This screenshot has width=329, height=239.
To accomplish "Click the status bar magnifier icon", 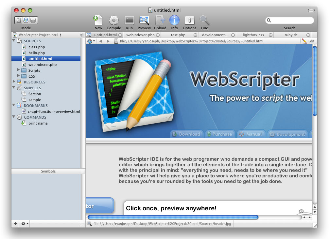I will pyautogui.click(x=90, y=224).
